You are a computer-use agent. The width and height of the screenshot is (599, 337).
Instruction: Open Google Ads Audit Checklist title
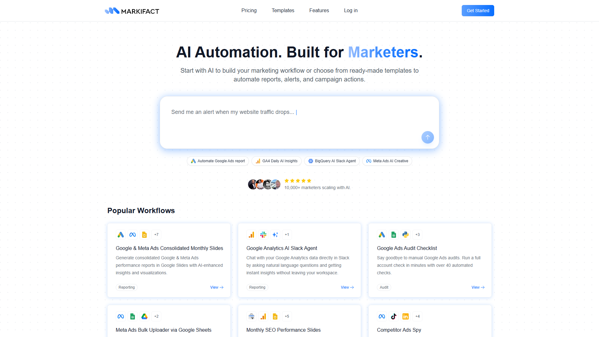[407, 248]
